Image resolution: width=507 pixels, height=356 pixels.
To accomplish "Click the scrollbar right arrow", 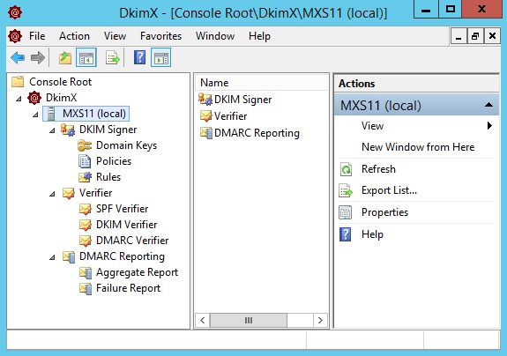I will pyautogui.click(x=320, y=321).
